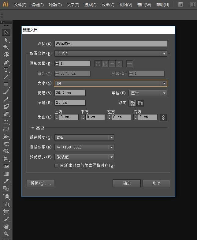Check align new objects to pixel grid
This screenshot has height=240, width=197.
coord(56,165)
